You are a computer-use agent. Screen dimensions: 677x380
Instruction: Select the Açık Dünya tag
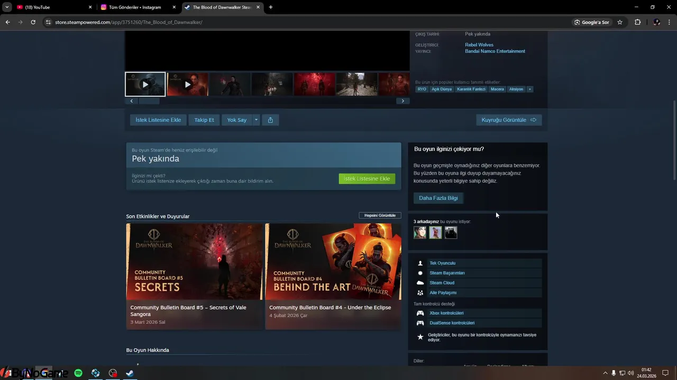click(x=442, y=89)
